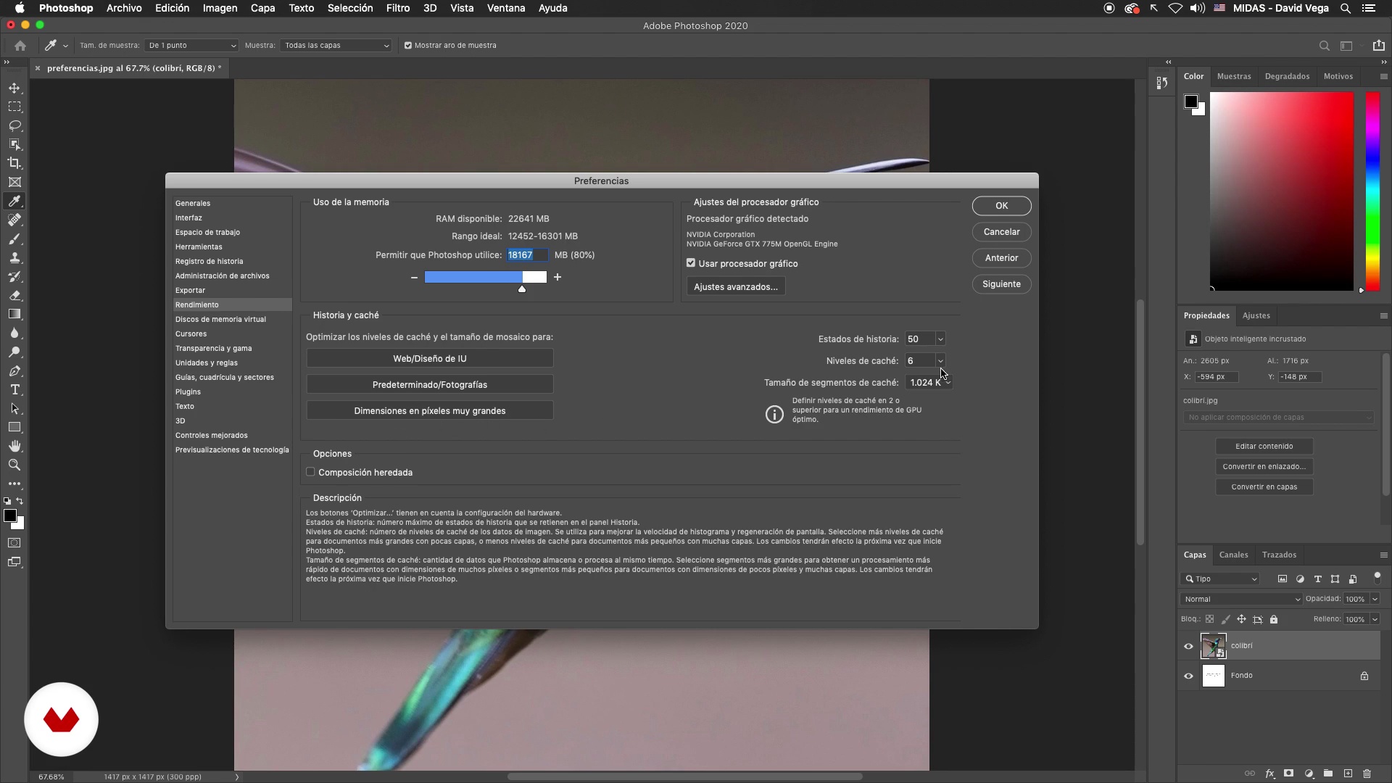Click the lock all layers icon
Image resolution: width=1392 pixels, height=783 pixels.
[x=1274, y=619]
